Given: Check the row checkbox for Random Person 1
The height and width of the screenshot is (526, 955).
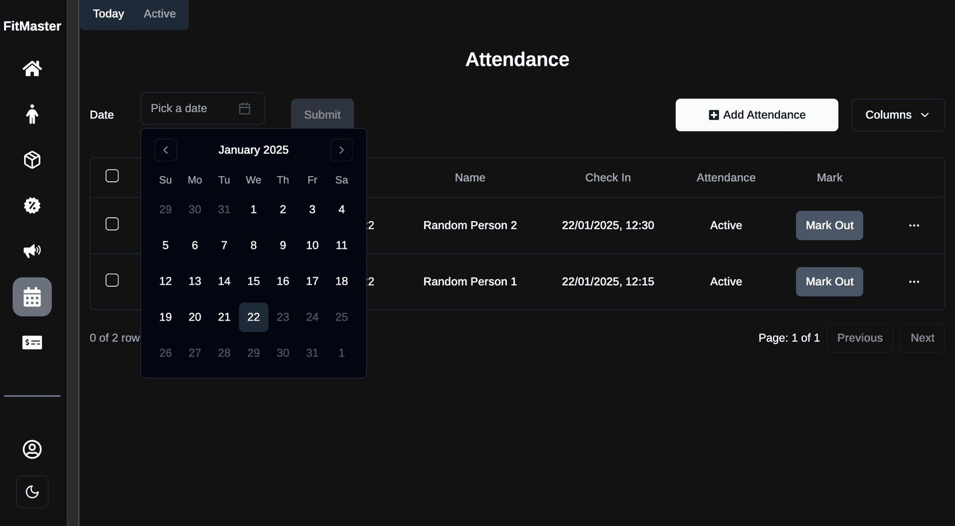Looking at the screenshot, I should [x=112, y=280].
